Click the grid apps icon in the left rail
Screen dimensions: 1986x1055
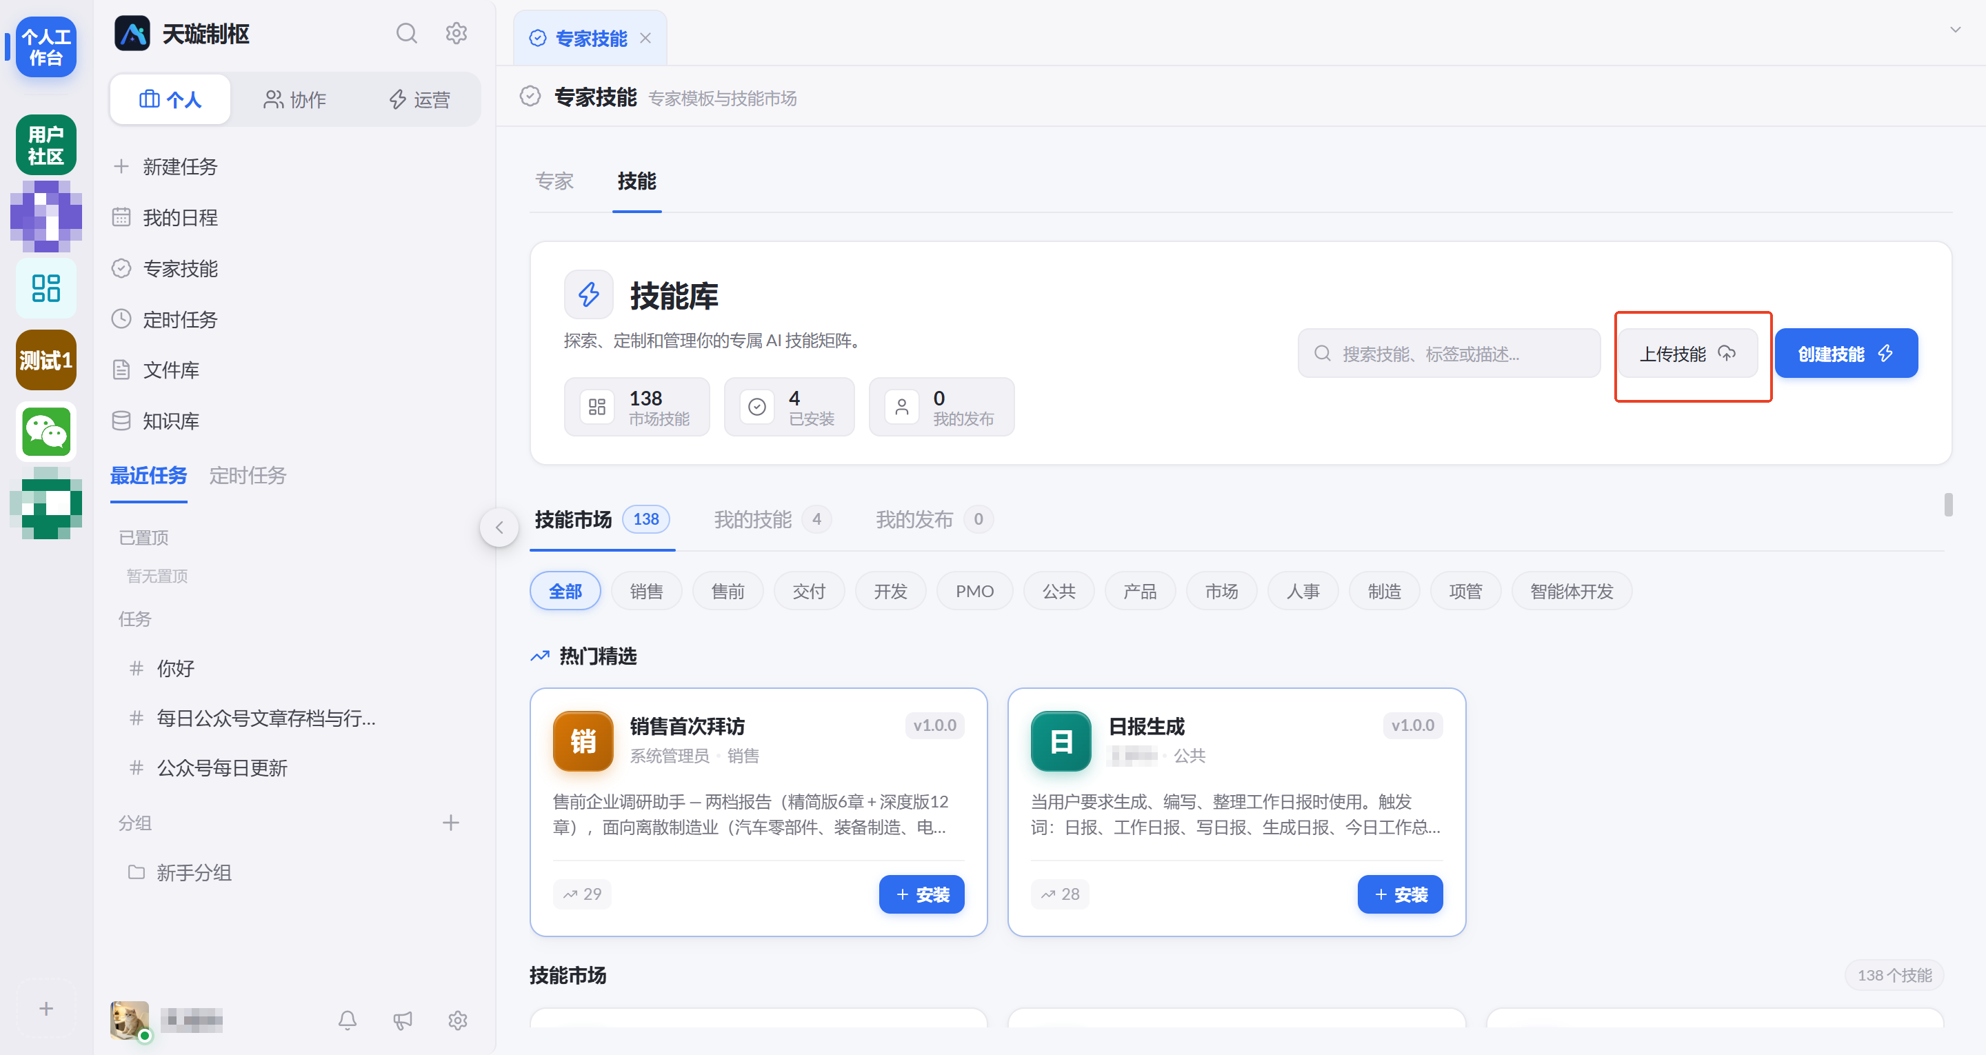46,288
